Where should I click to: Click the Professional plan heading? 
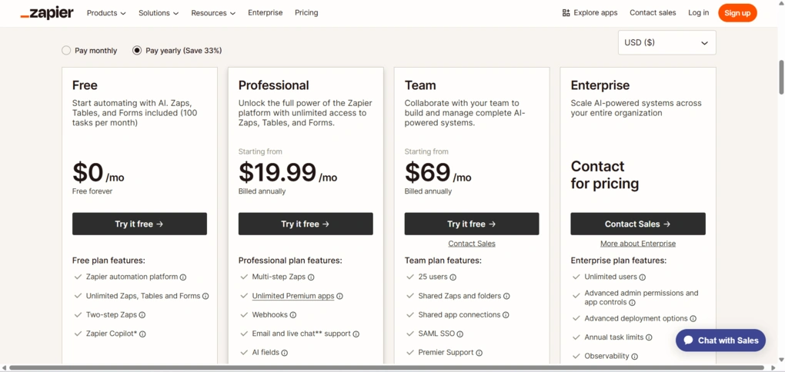273,85
